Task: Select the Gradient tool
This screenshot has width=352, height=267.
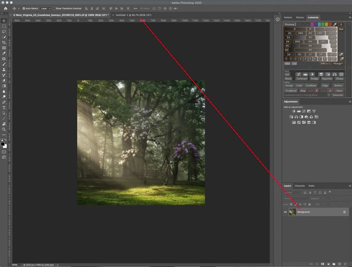Action: click(4, 86)
